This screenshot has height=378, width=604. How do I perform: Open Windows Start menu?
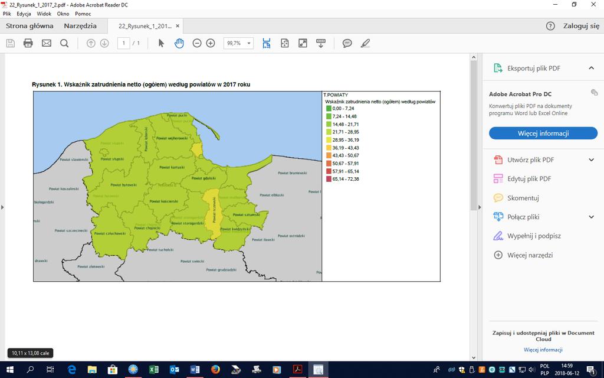(9, 370)
